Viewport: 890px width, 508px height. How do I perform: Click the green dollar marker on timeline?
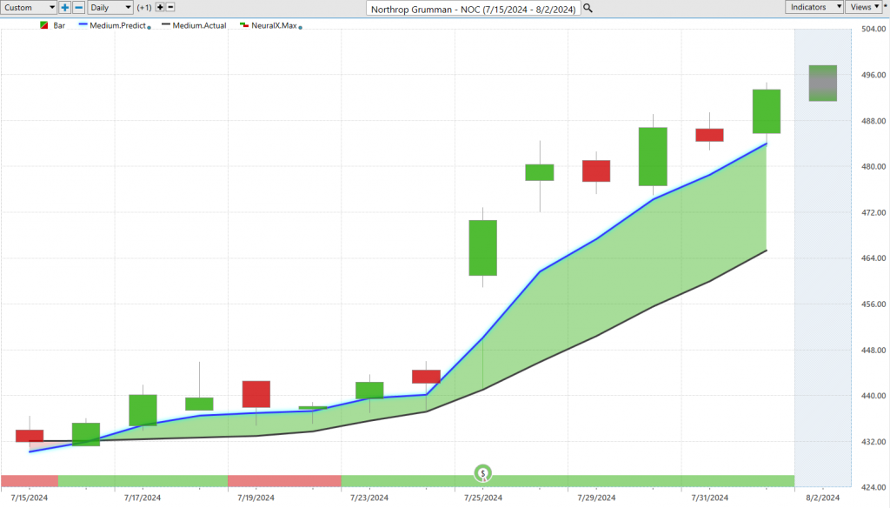[x=483, y=473]
